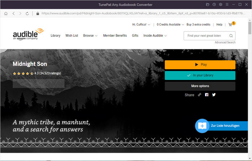Expand the Browse menu

[x=90, y=36]
